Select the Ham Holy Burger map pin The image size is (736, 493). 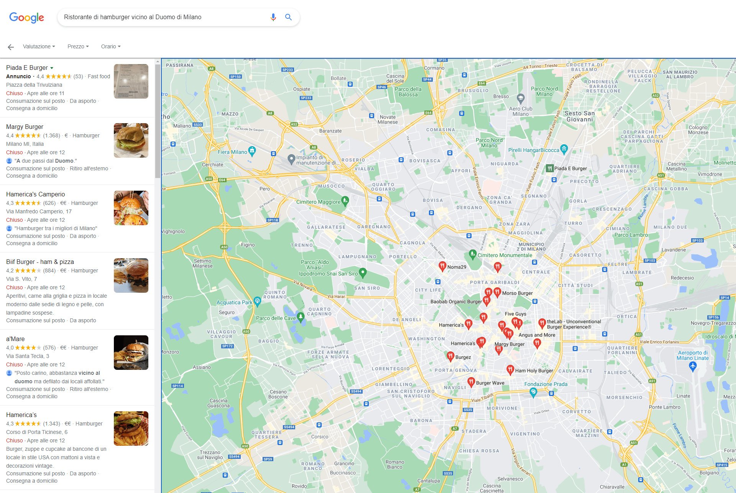click(510, 370)
